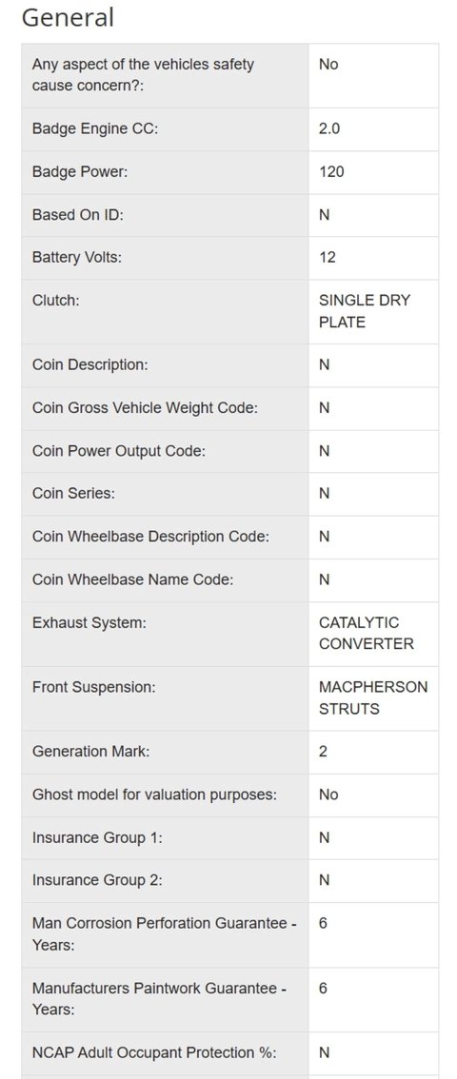Select the Badge Engine CC label
Viewport: 457px width, 1079px height.
[95, 128]
